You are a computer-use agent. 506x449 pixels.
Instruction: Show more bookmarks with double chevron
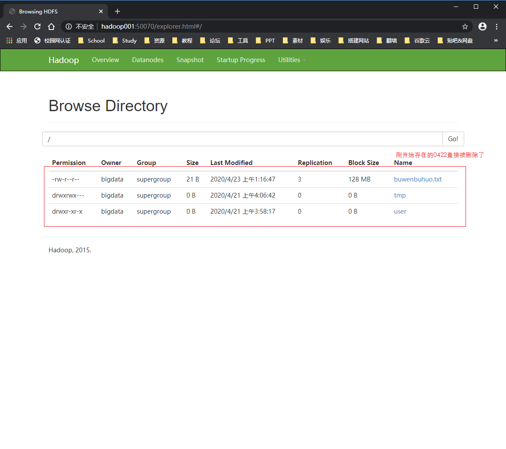496,40
